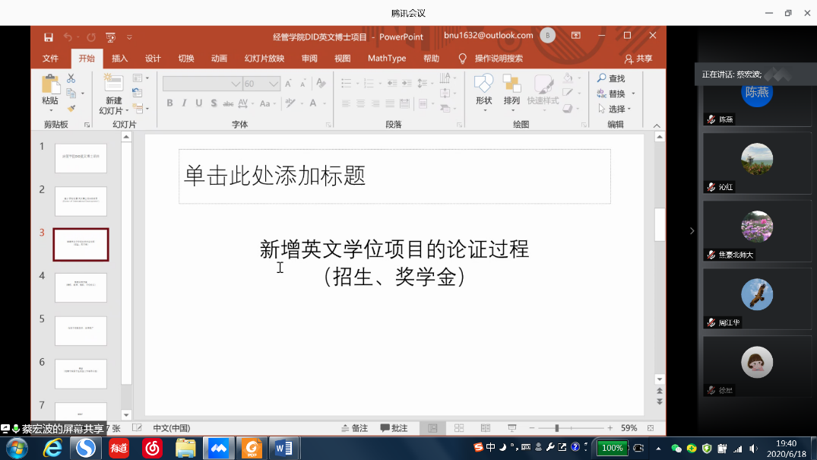Select slide 4 thumbnail in slide panel
817x460 pixels.
pos(81,287)
